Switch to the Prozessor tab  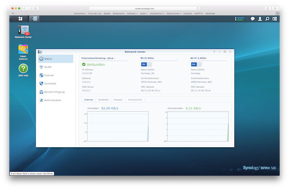coord(118,100)
